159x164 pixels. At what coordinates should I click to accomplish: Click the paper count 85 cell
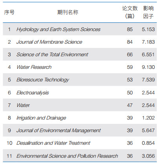[130, 29]
